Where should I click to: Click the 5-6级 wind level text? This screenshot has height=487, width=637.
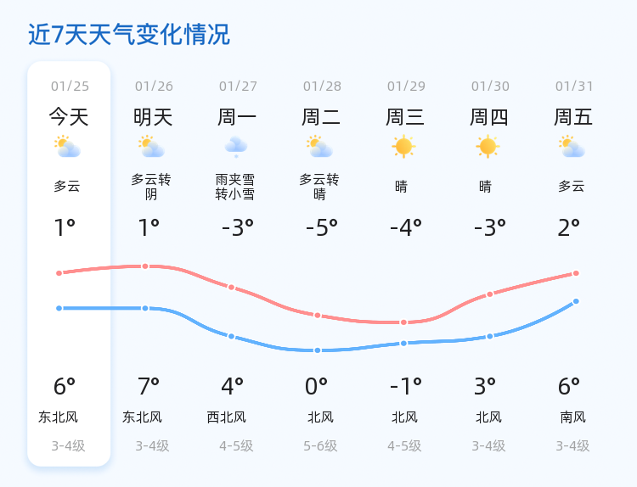tap(320, 446)
